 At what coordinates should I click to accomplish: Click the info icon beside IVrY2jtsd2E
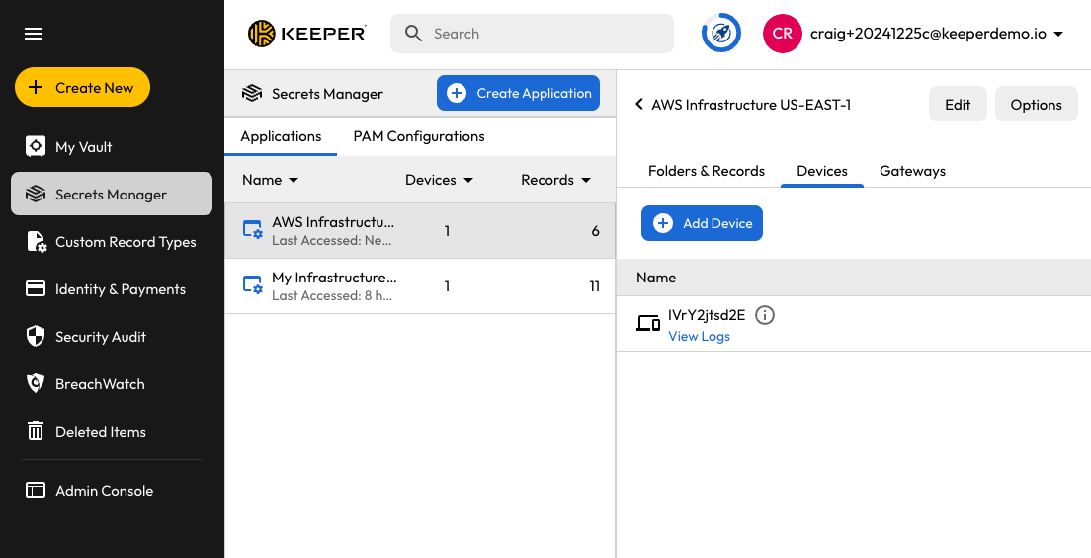[x=765, y=315]
